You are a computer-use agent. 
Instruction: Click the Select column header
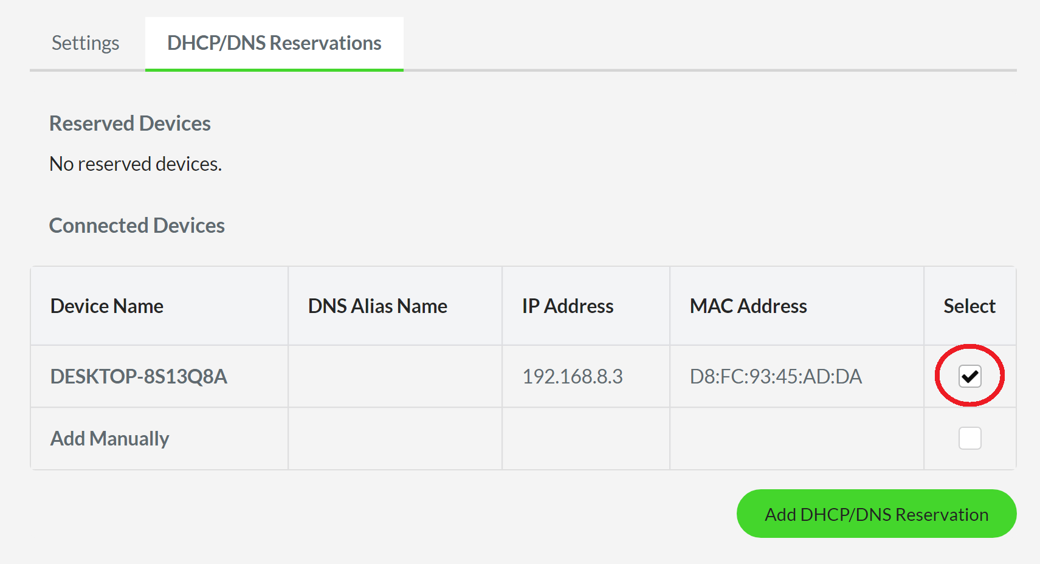(969, 306)
